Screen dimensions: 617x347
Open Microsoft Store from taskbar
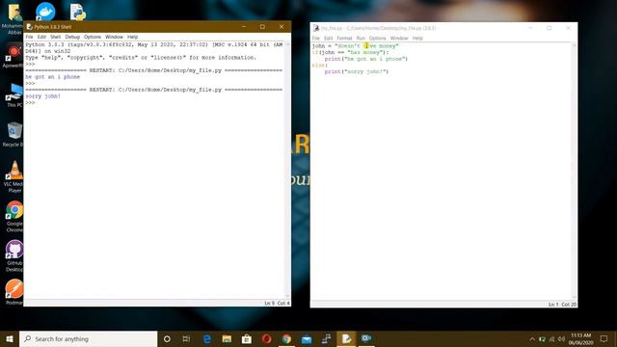click(x=247, y=338)
